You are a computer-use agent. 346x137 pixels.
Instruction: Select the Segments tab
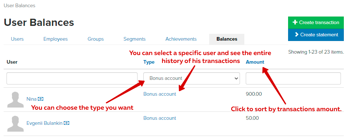(134, 39)
